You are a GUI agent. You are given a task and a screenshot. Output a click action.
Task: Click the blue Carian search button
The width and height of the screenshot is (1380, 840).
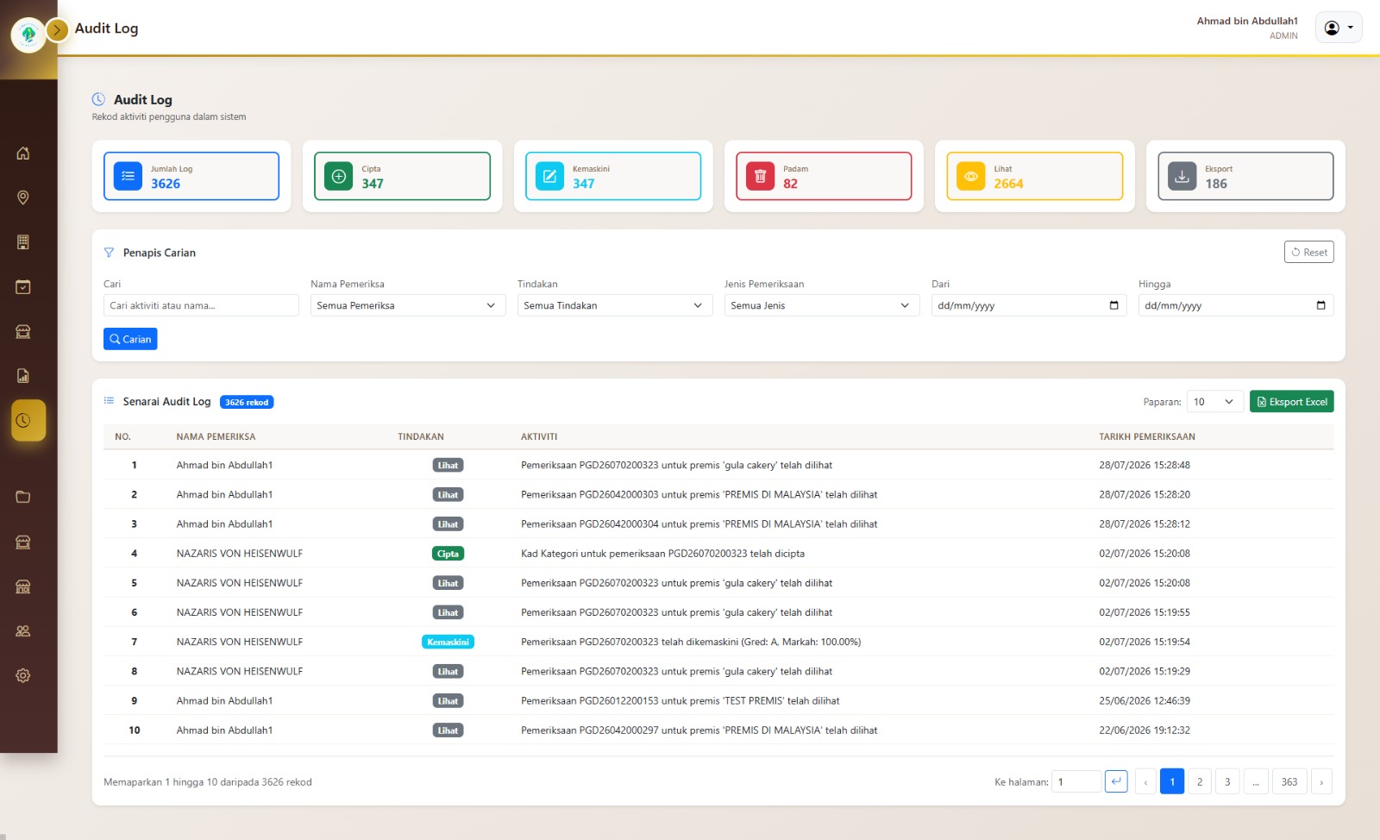pyautogui.click(x=130, y=339)
